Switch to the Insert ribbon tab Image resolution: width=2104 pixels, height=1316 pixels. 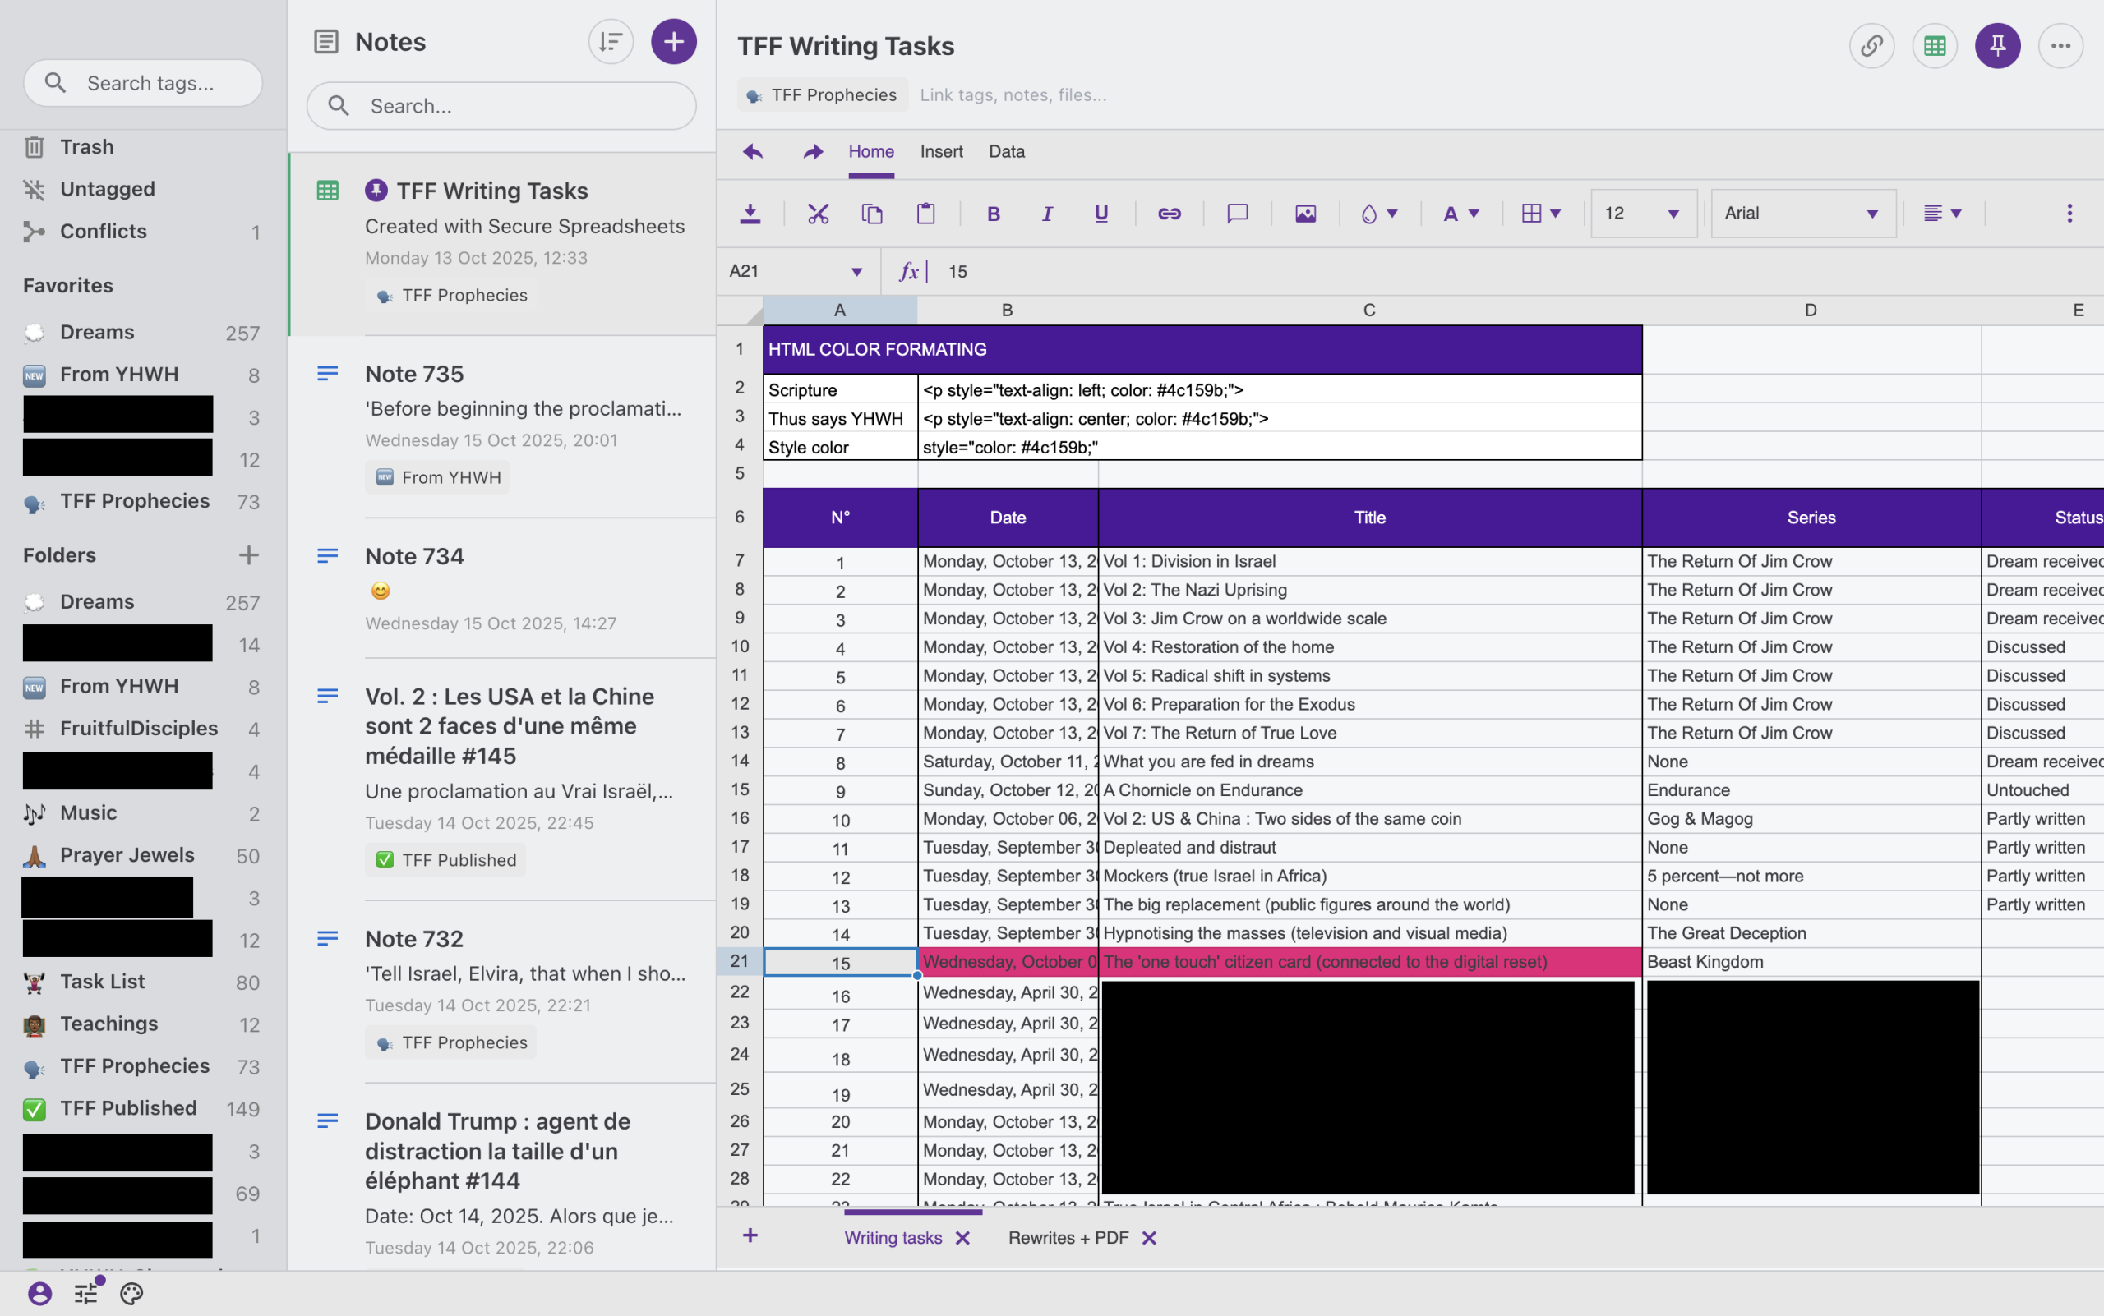pos(940,151)
